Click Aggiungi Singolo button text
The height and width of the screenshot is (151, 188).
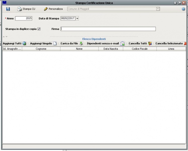41,44
